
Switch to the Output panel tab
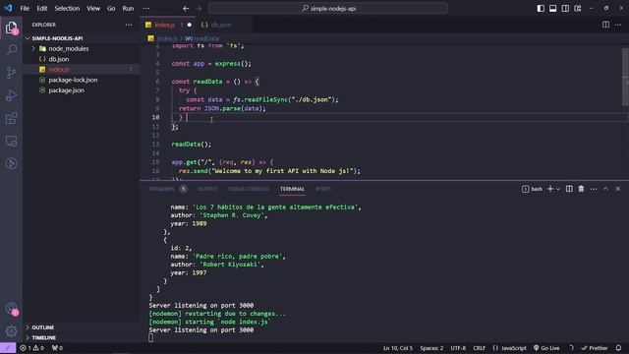[207, 189]
